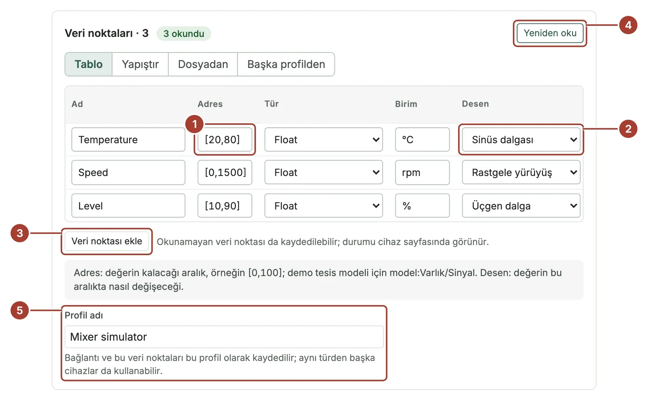Click the Ad column header

pos(77,104)
